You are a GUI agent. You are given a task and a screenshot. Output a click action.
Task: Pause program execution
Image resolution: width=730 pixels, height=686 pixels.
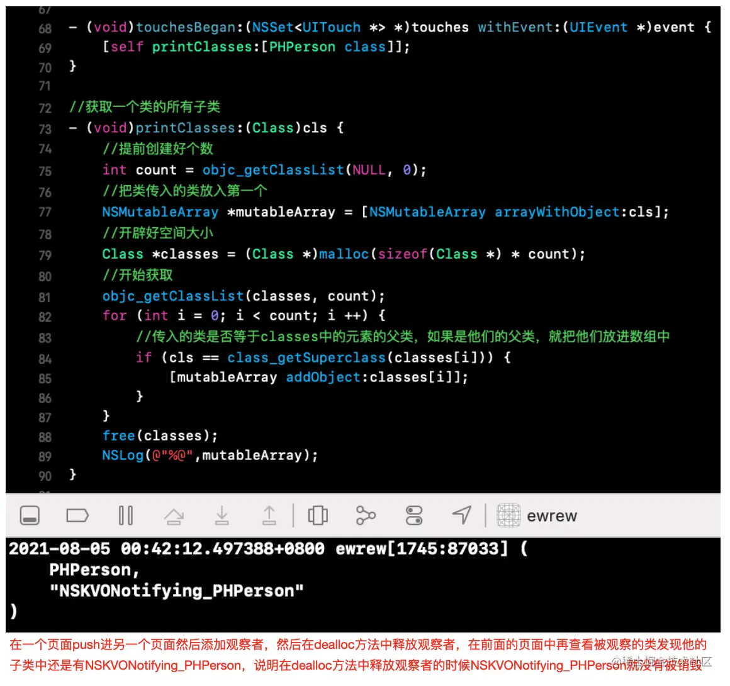click(x=126, y=515)
